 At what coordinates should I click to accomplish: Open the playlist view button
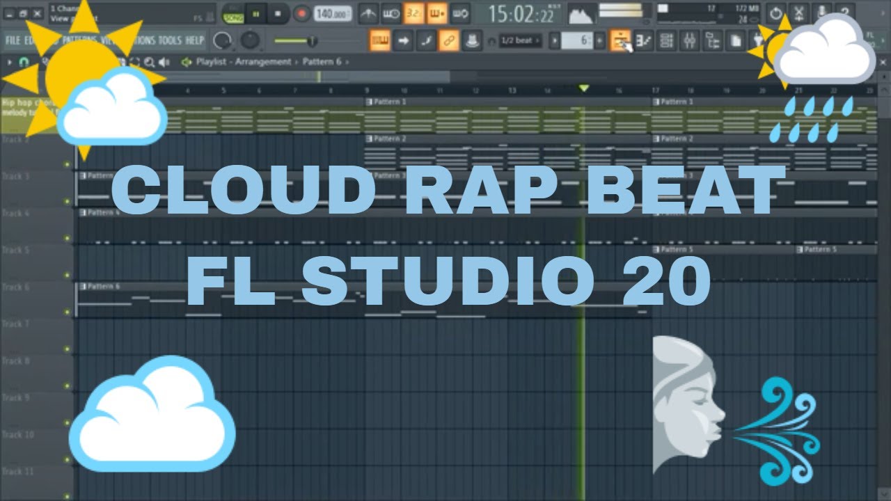coord(620,41)
